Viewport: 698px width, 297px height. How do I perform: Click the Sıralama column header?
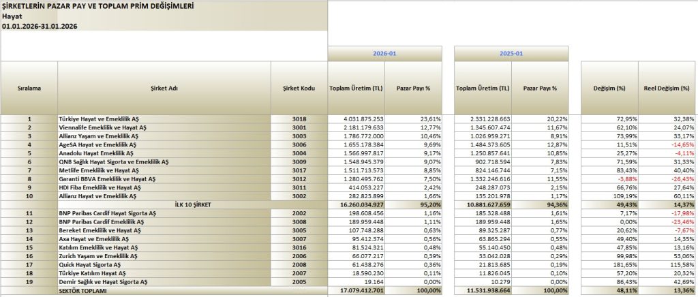pyautogui.click(x=29, y=88)
